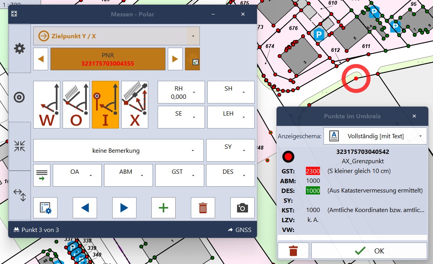Open settings gear in left sidebar
Screen dimensions: 433x264
coord(20,48)
